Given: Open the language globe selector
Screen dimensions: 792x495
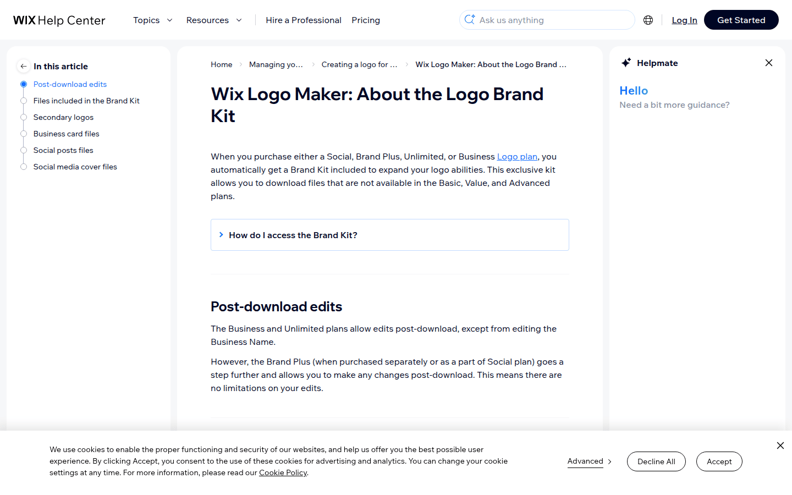Looking at the screenshot, I should (648, 20).
